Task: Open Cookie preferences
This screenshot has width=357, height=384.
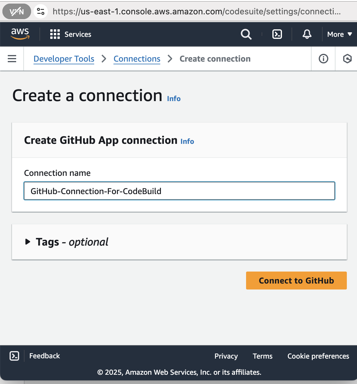Action: 318,356
